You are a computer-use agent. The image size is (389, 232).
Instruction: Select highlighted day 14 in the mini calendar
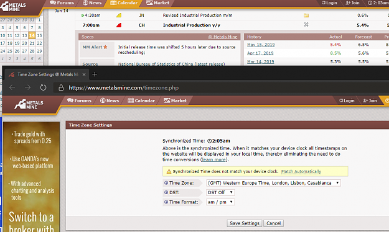click(32, 35)
